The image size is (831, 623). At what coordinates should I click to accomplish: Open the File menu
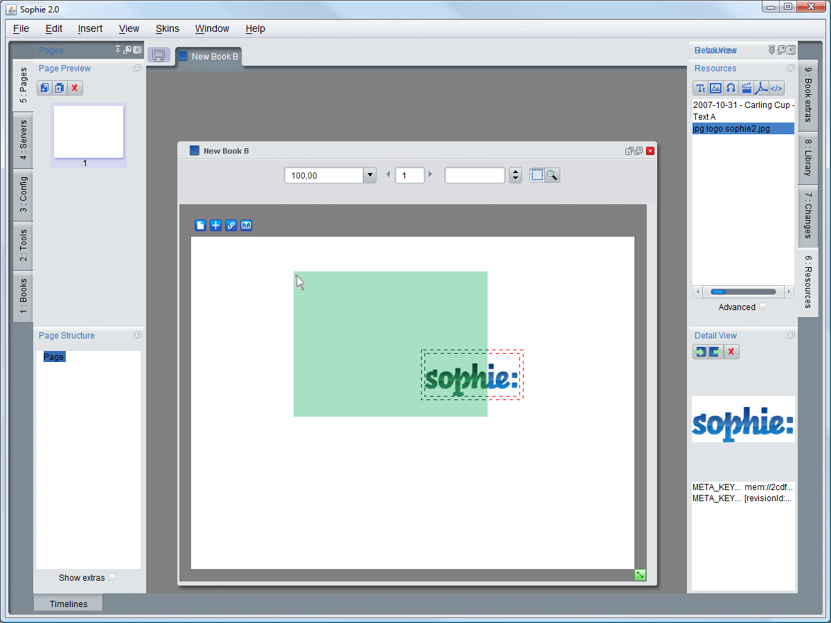click(x=21, y=28)
